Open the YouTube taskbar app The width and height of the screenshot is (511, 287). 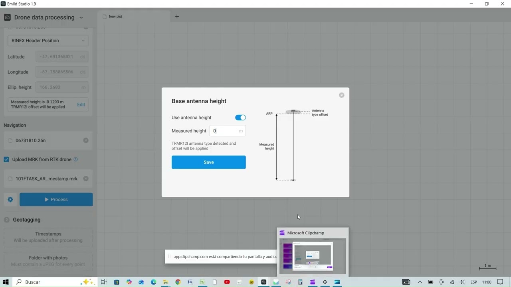tap(227, 282)
